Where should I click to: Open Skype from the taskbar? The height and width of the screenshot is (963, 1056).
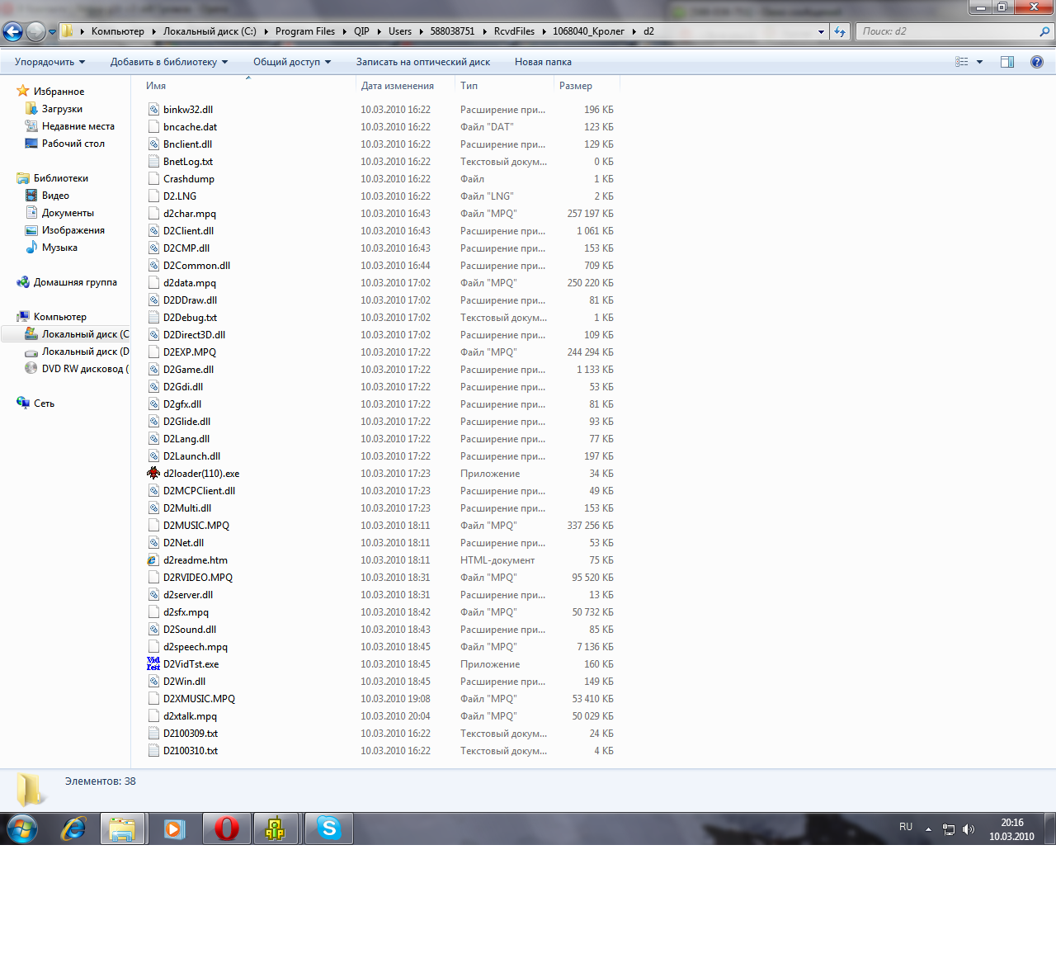point(328,828)
